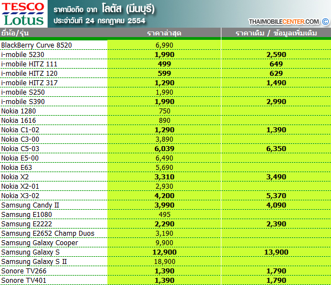Click the Samsung Galaxy S II entry
Screen dimensions: 331x285
pos(34,262)
